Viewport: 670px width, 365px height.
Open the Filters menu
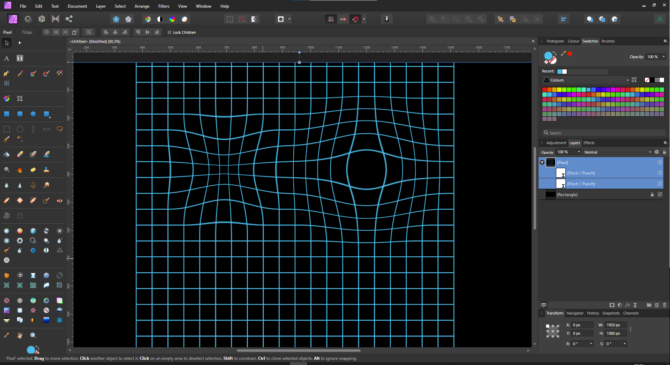coord(164,6)
